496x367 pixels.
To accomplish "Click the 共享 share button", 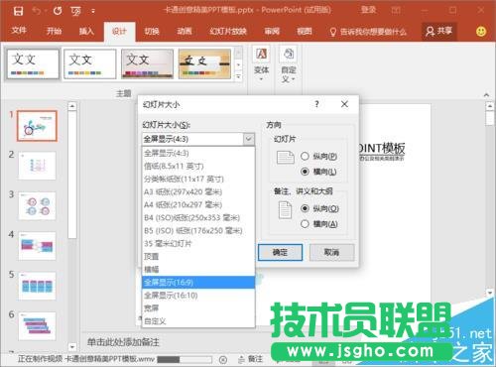I will [x=439, y=31].
